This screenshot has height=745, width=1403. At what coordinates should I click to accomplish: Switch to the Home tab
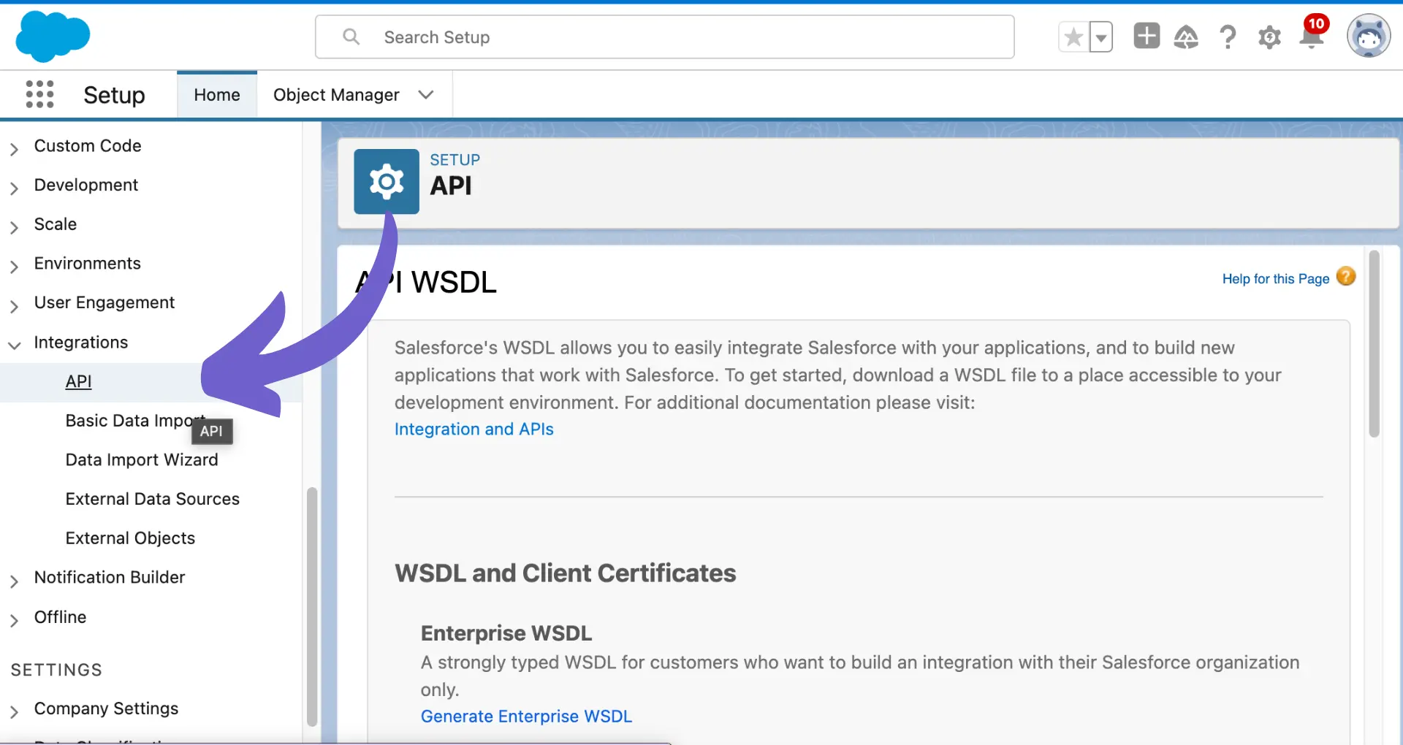coord(217,95)
